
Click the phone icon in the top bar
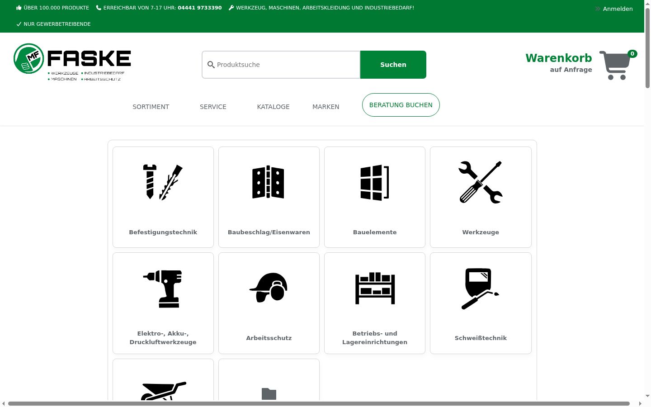(99, 8)
